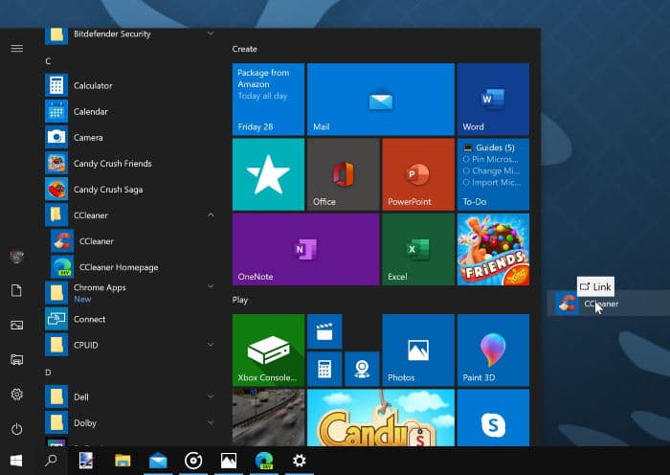Open Mail from the taskbar

158,461
